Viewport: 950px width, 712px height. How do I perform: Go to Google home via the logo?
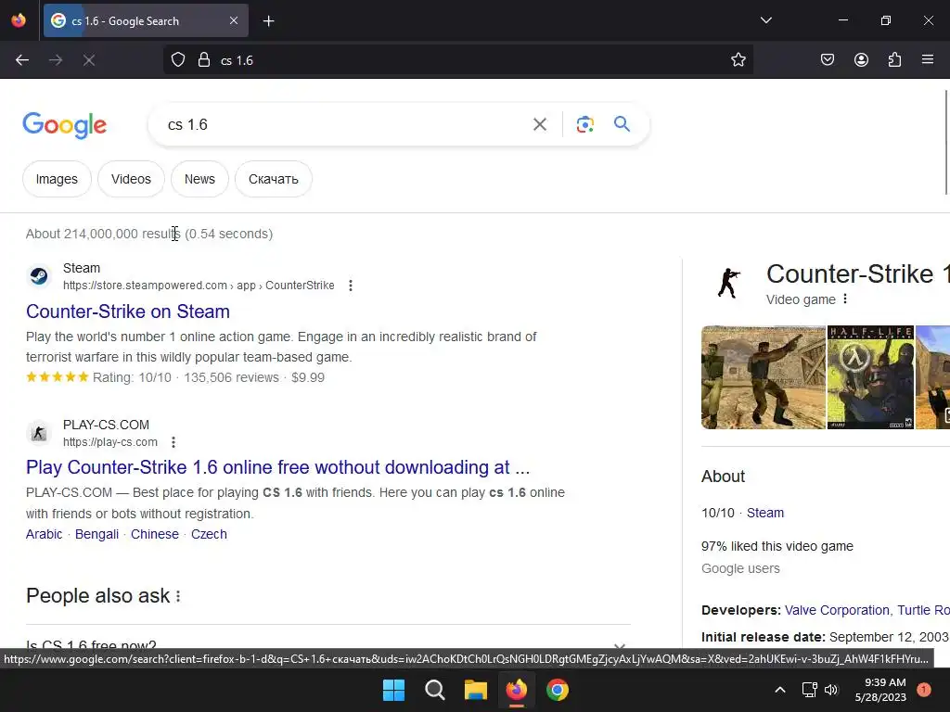(65, 125)
